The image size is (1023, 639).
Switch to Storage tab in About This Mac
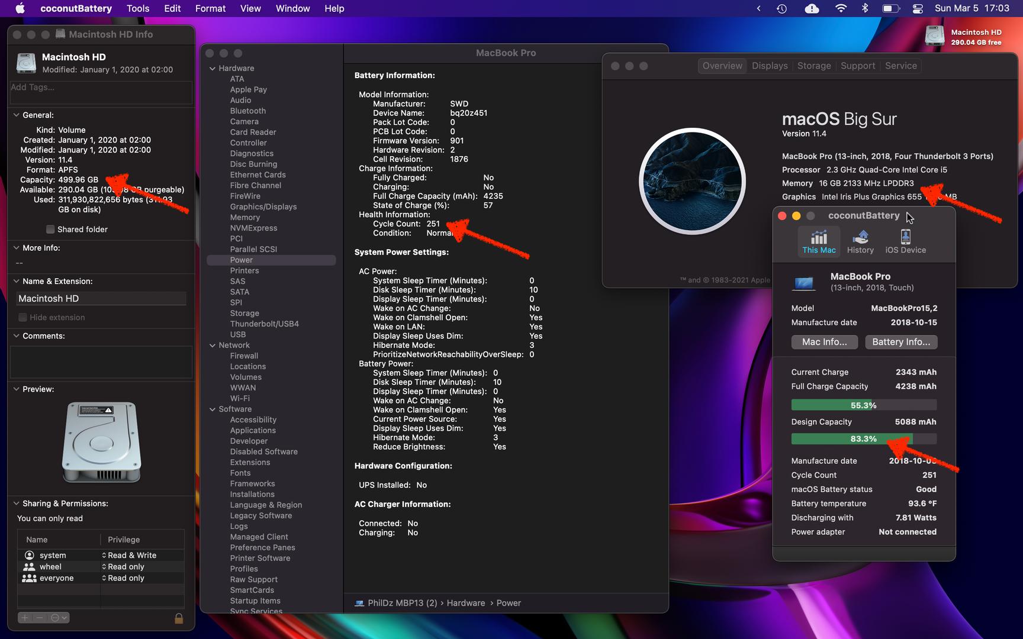(814, 66)
